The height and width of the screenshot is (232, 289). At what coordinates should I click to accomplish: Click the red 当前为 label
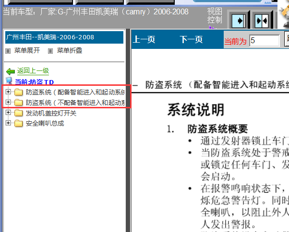click(235, 41)
